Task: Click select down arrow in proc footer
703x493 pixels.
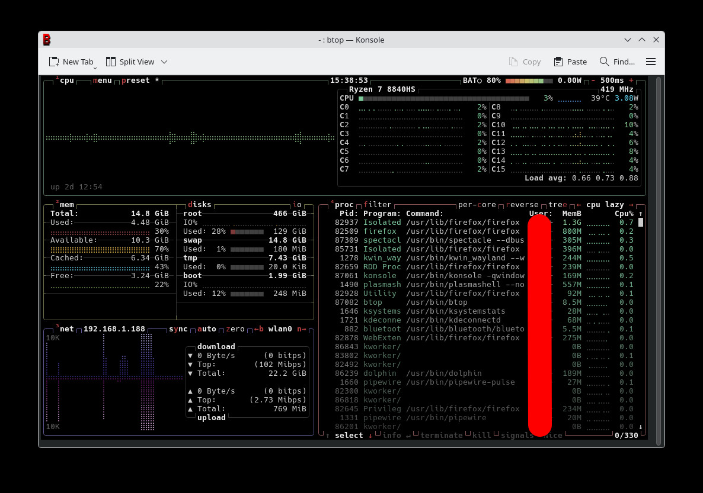Action: 370,436
